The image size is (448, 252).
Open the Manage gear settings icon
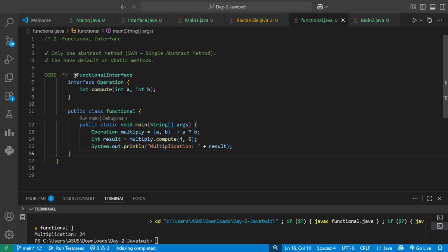point(10,234)
